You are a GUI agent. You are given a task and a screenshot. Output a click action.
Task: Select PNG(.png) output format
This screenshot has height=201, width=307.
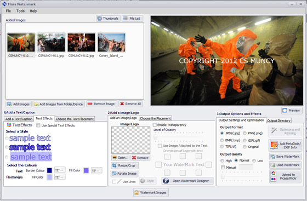coord(245,133)
